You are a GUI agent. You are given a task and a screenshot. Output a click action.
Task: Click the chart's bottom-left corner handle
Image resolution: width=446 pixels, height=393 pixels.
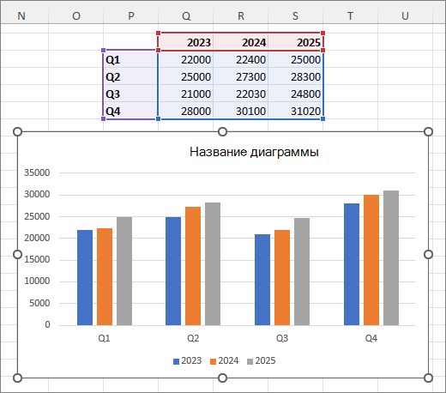[x=17, y=378]
